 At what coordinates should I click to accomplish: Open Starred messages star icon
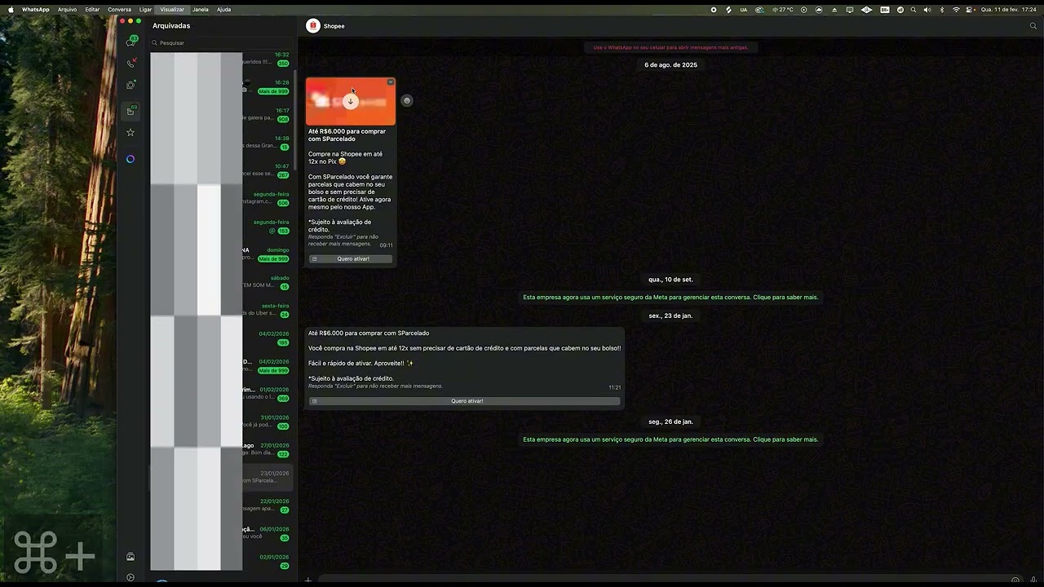tap(130, 132)
